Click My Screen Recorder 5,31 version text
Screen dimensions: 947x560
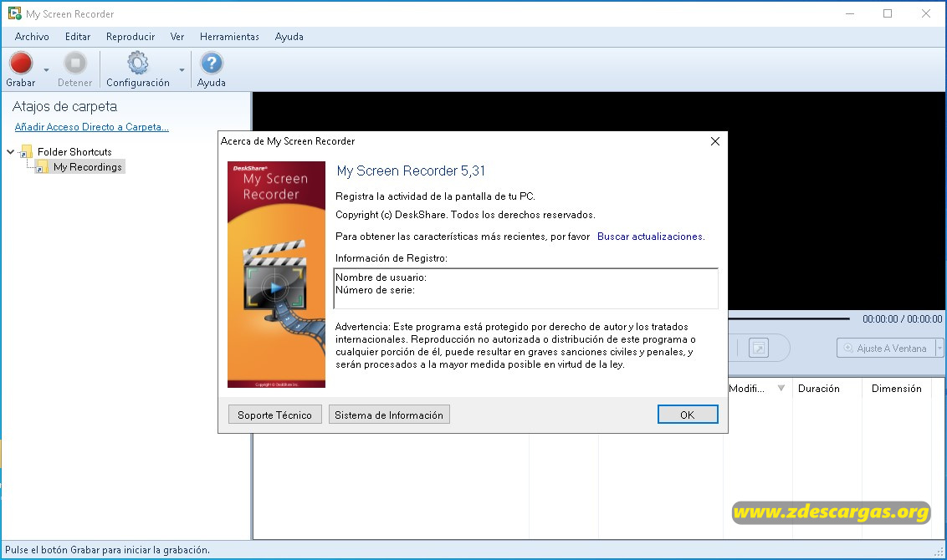point(411,171)
